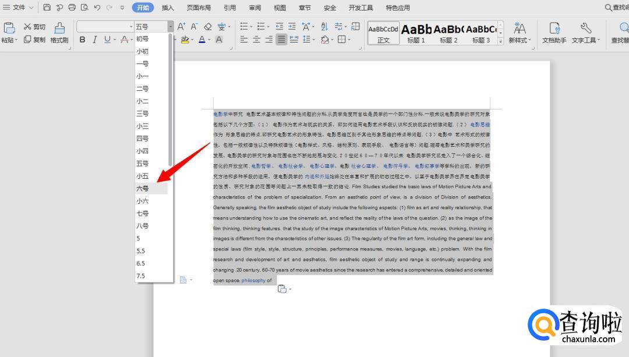Screen dimensions: 629x357
Task: Click the bulleted list icon
Action: coord(244,26)
